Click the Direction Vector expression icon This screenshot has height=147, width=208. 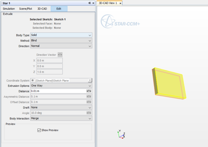tap(60, 55)
